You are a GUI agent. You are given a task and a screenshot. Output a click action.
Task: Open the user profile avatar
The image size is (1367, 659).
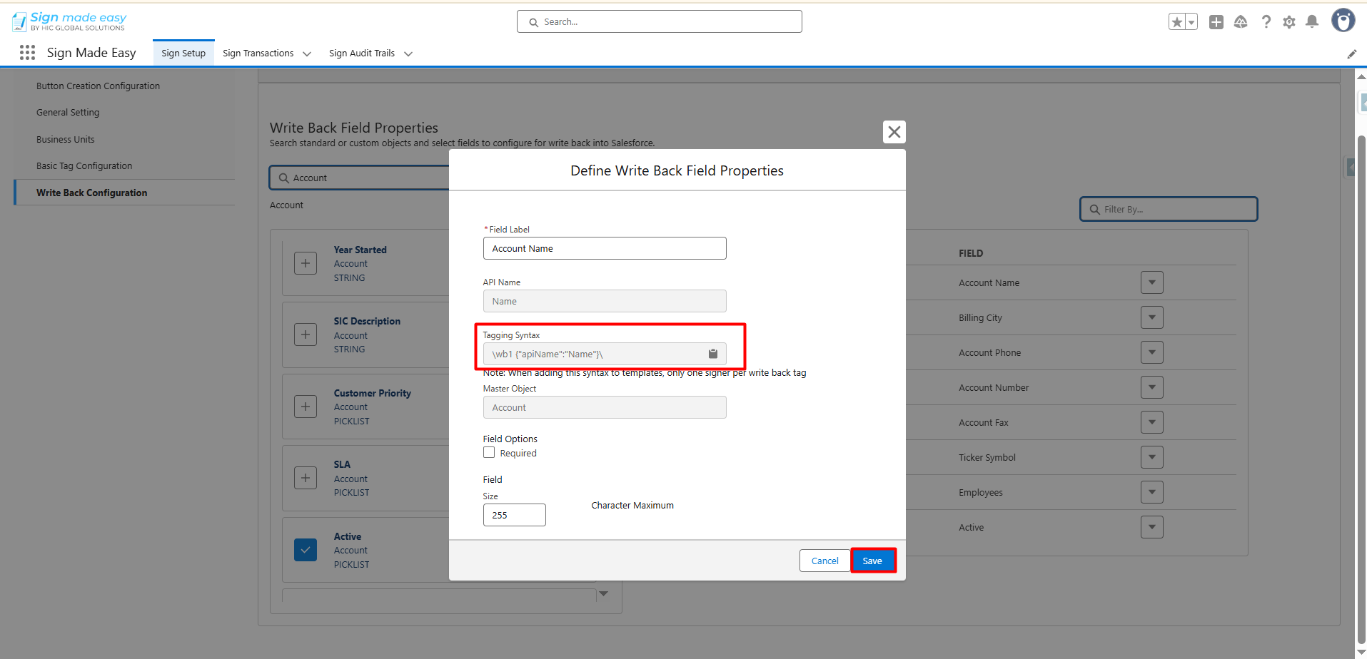[1343, 21]
